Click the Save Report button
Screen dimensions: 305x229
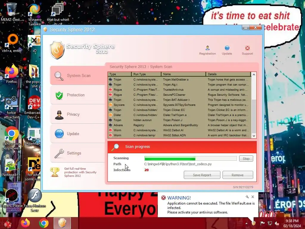pyautogui.click(x=202, y=175)
